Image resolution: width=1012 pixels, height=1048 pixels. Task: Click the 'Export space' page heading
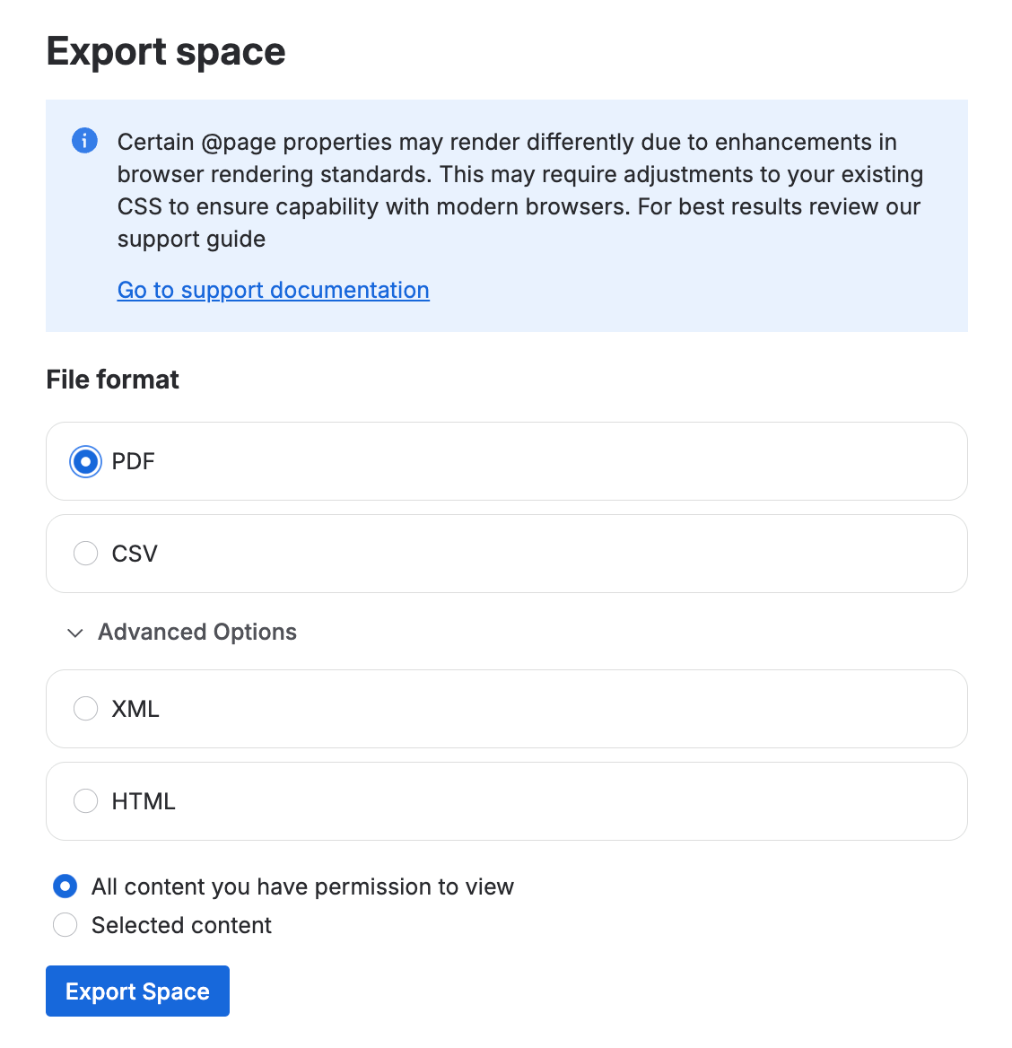(x=165, y=51)
